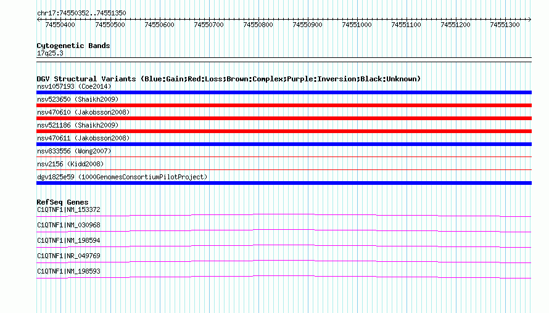Select cytogenetic band 17q25.3 label
549x313 pixels.
tap(50, 53)
